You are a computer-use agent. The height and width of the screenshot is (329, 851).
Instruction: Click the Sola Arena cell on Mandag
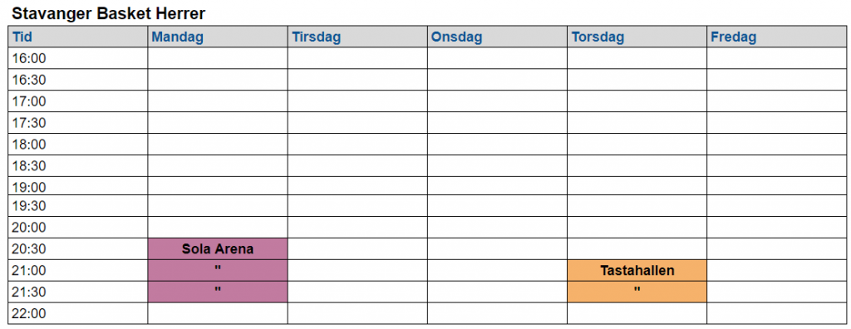(218, 249)
